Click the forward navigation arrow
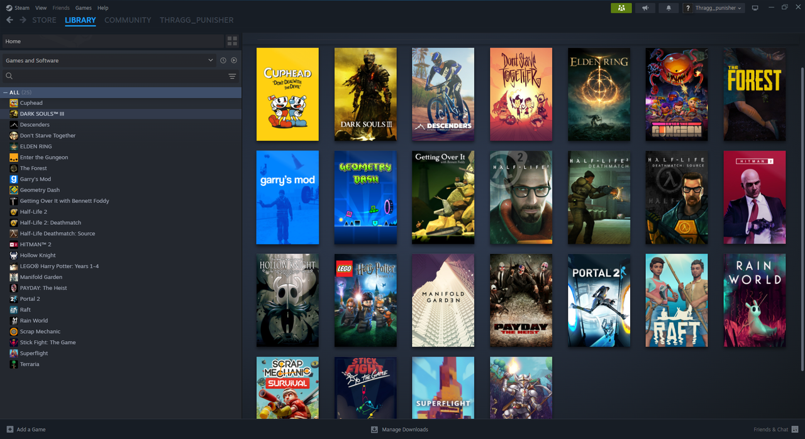This screenshot has height=439, width=805. [23, 20]
